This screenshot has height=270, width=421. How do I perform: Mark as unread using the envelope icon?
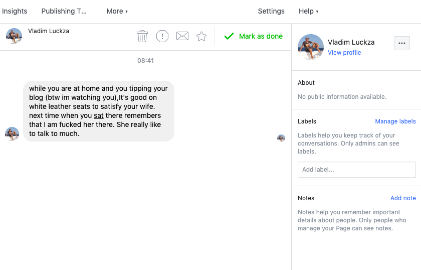182,36
